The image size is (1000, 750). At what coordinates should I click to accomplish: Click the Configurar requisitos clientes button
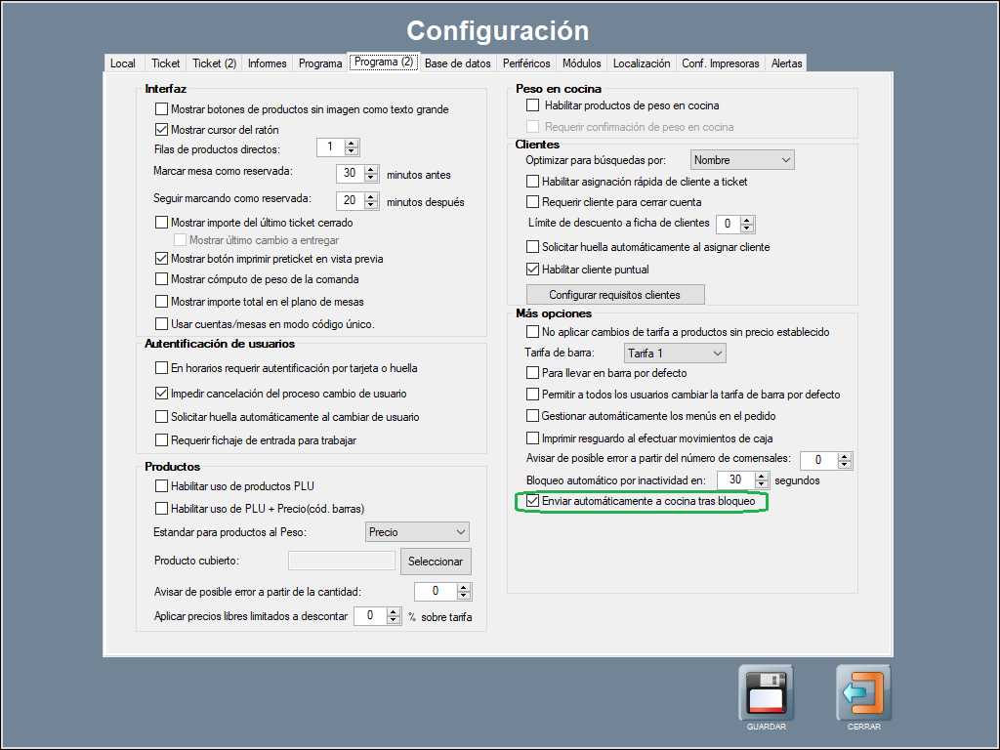(614, 294)
